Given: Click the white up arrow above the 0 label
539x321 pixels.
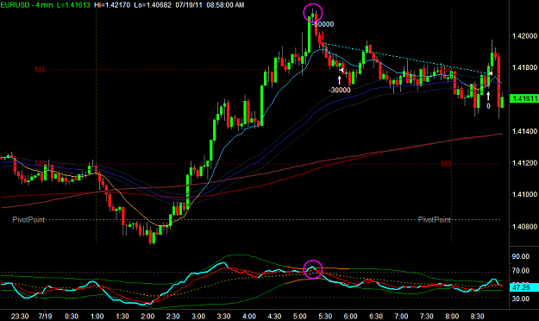Looking at the screenshot, I should click(488, 96).
